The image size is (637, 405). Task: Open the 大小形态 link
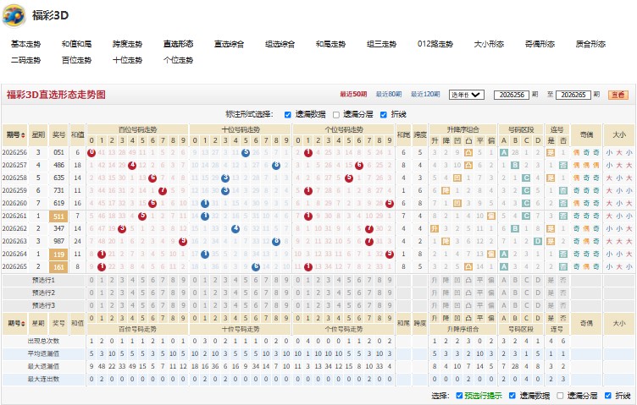pos(489,44)
